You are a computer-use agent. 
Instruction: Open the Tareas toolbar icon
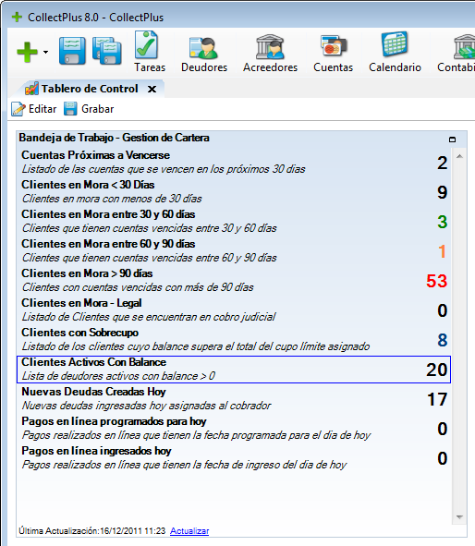coord(150,52)
